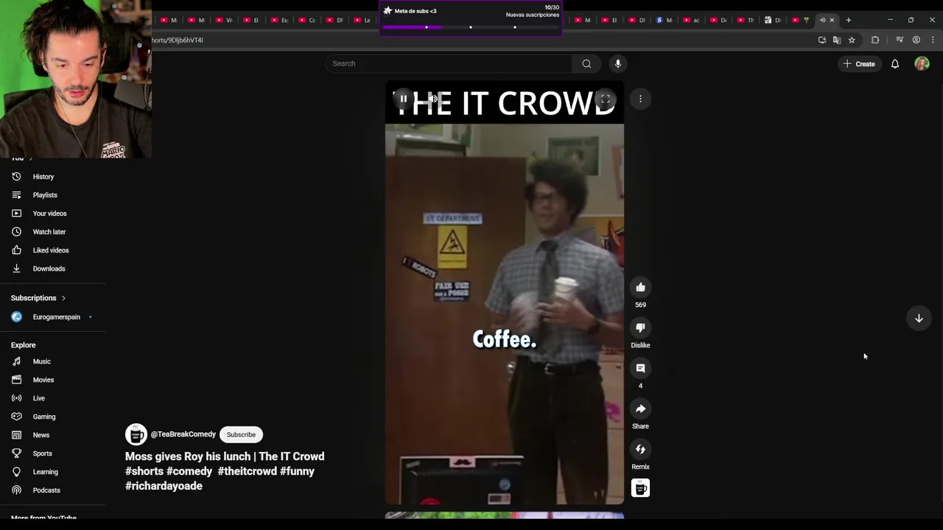Click the Meta de subs progress bar
Image resolution: width=943 pixels, height=530 pixels.
pyautogui.click(x=471, y=27)
